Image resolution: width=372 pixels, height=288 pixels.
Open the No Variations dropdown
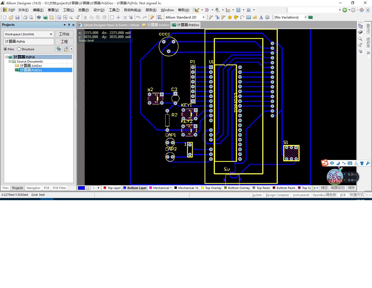pyautogui.click(x=306, y=17)
